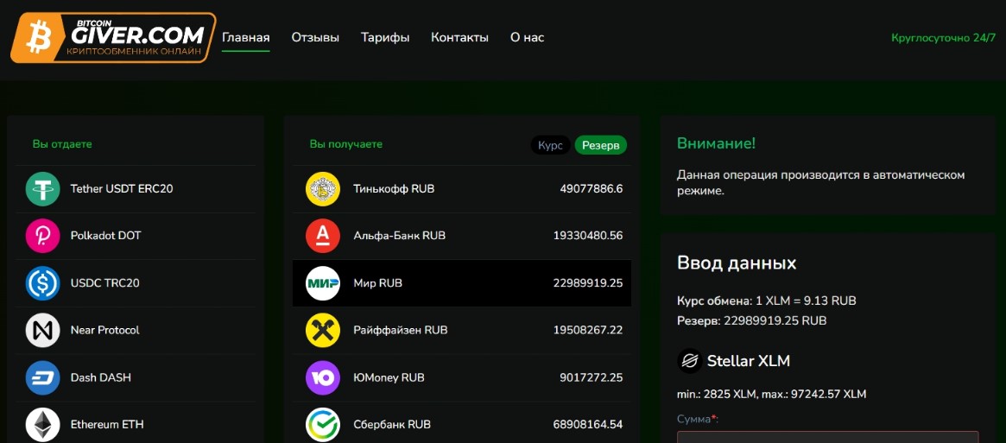Click the Тинькофф reserve value 49077886.6

click(x=591, y=189)
